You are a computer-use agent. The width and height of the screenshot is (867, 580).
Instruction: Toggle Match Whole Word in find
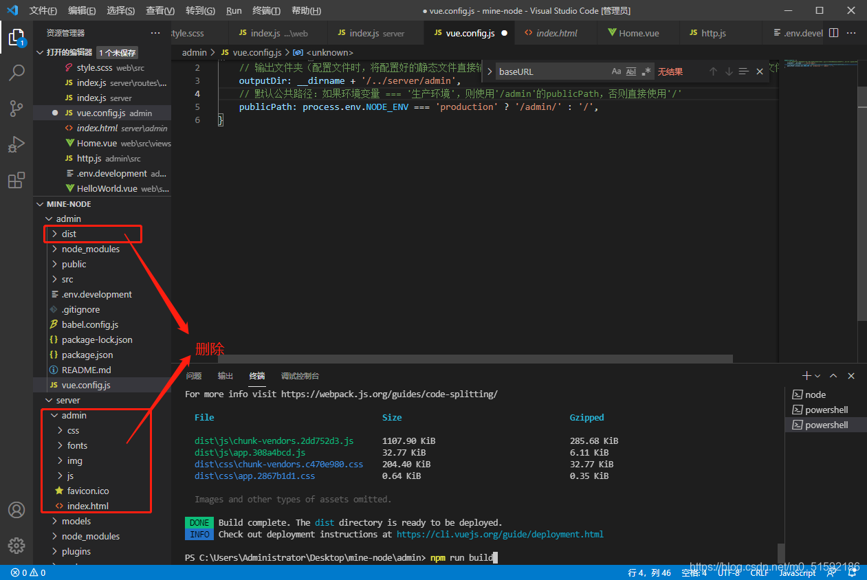click(x=631, y=71)
